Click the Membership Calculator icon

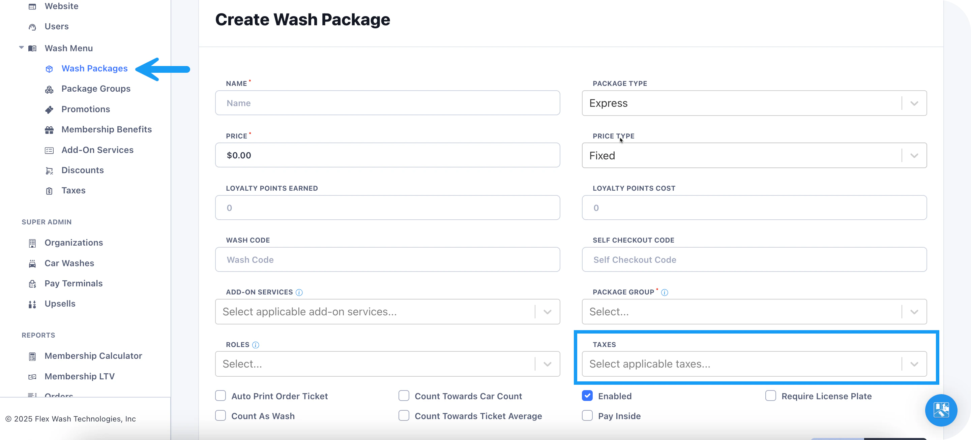32,356
